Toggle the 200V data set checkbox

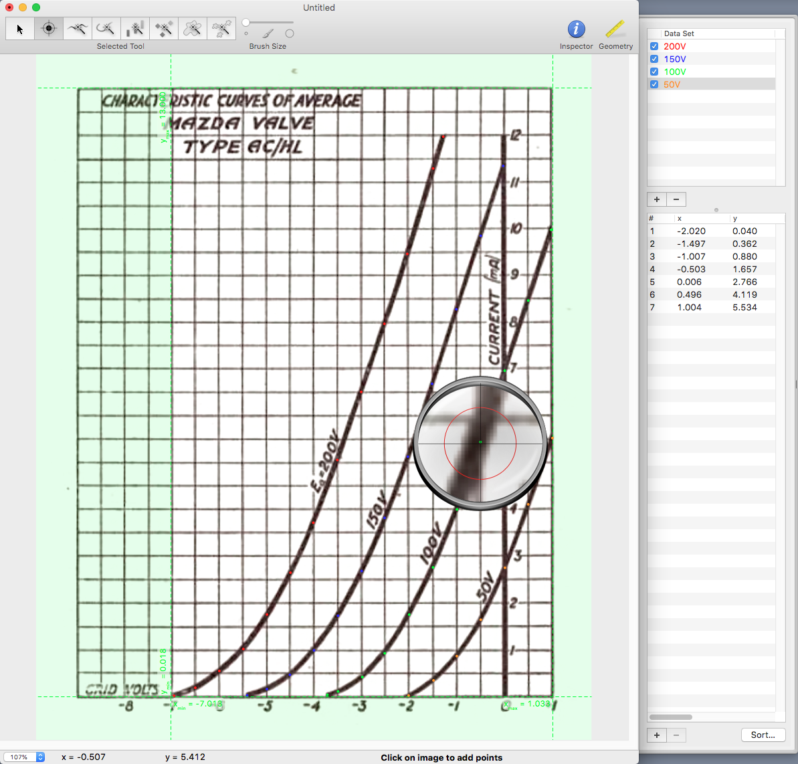pyautogui.click(x=654, y=46)
